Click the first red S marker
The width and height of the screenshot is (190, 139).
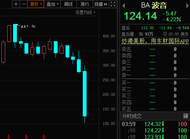tap(9, 137)
